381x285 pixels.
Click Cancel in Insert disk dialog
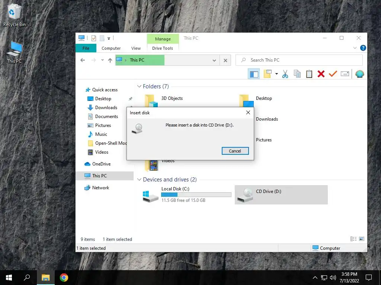235,151
